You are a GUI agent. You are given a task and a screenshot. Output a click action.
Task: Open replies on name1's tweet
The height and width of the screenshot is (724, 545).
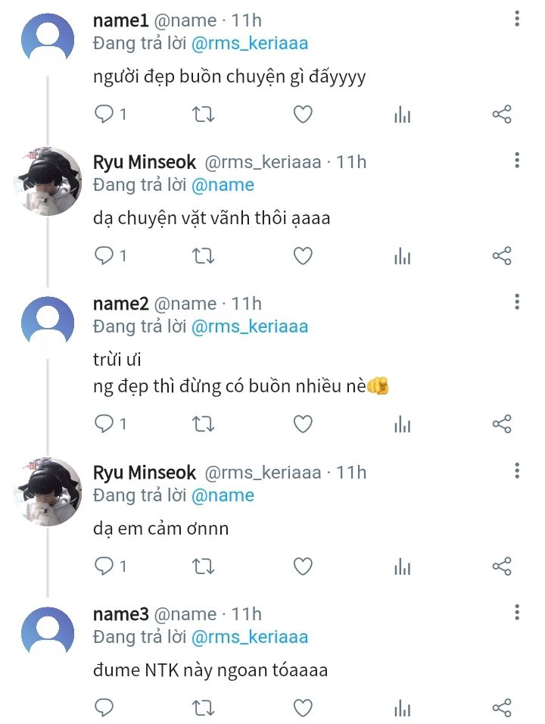pyautogui.click(x=104, y=114)
